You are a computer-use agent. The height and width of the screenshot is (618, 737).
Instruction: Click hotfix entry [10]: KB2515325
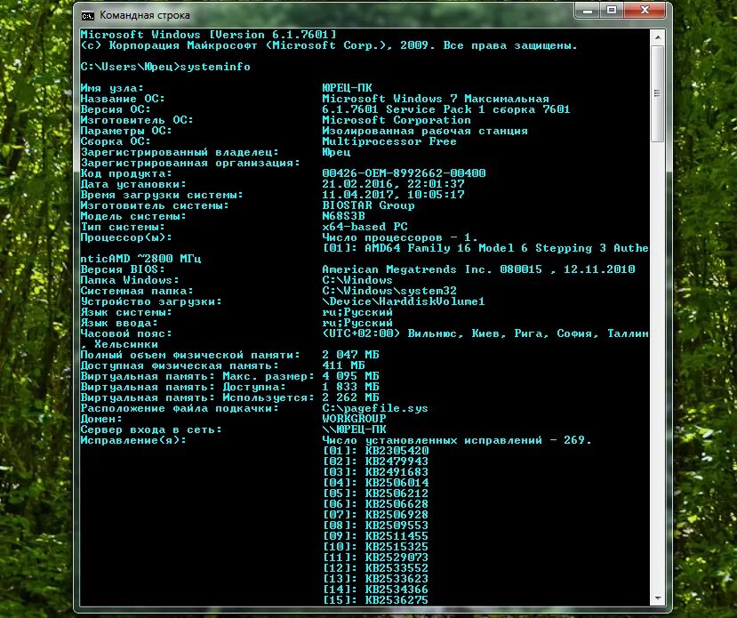375,547
